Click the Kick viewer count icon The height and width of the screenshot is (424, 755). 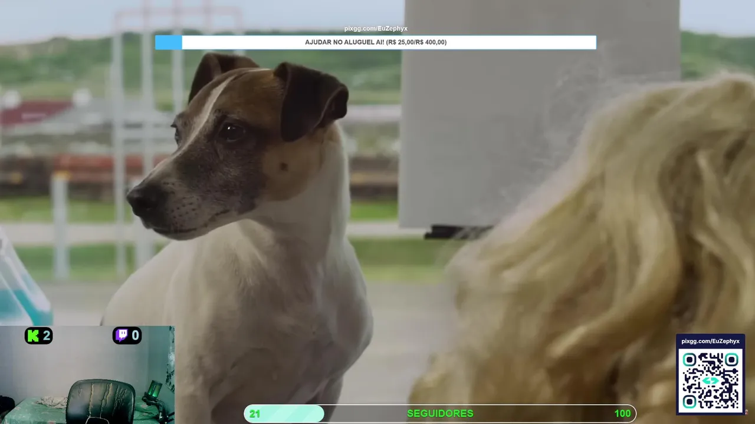coord(34,336)
